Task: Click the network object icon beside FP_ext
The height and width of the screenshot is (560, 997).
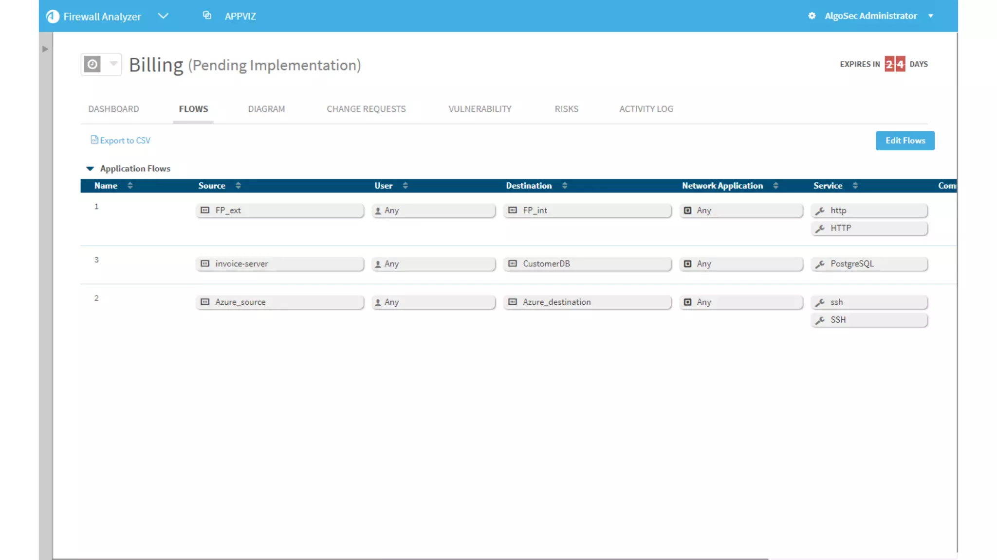Action: pos(205,210)
